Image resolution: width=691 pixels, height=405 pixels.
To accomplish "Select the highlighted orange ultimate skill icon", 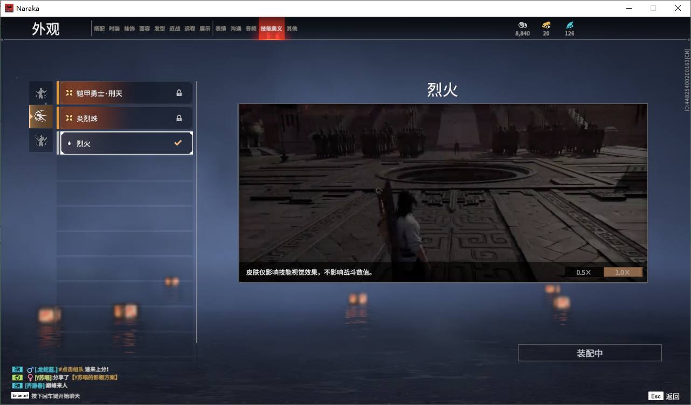I will 41,116.
